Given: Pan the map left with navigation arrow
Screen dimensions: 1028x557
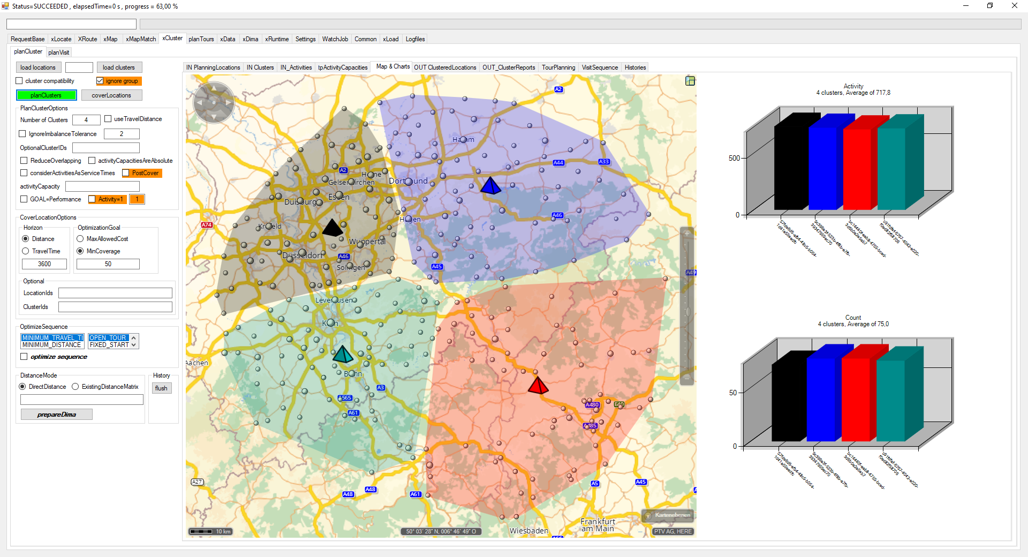Looking at the screenshot, I should click(200, 102).
